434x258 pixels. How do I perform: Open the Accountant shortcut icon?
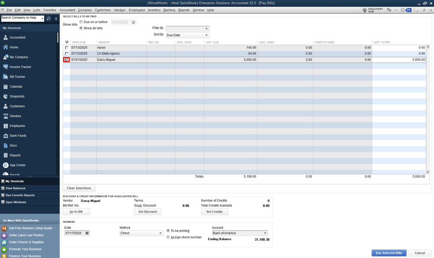[x=6, y=37]
